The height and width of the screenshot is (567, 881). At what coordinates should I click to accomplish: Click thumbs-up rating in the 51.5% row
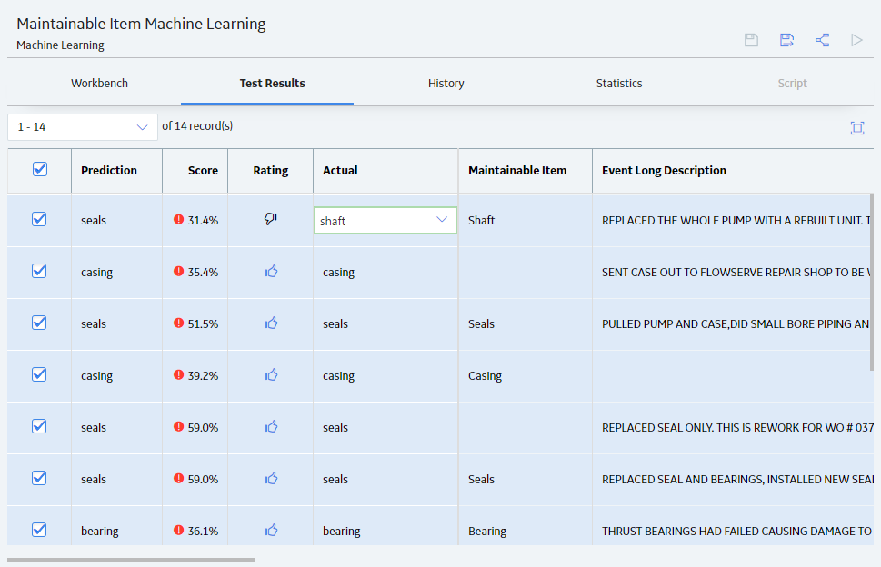271,323
